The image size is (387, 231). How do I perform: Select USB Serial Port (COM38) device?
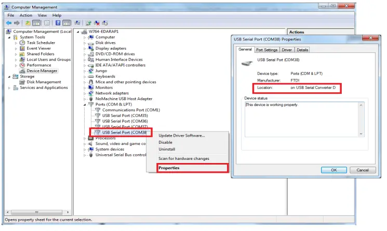coord(124,132)
